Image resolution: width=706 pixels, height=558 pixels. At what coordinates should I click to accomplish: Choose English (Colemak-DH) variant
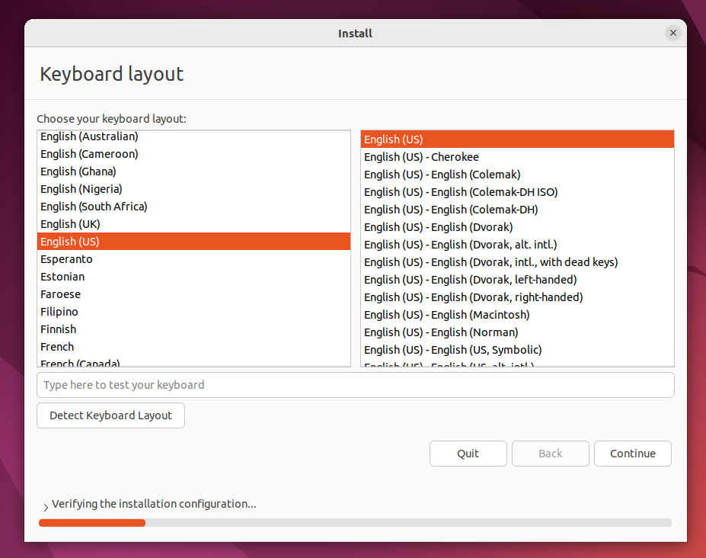[x=517, y=210]
